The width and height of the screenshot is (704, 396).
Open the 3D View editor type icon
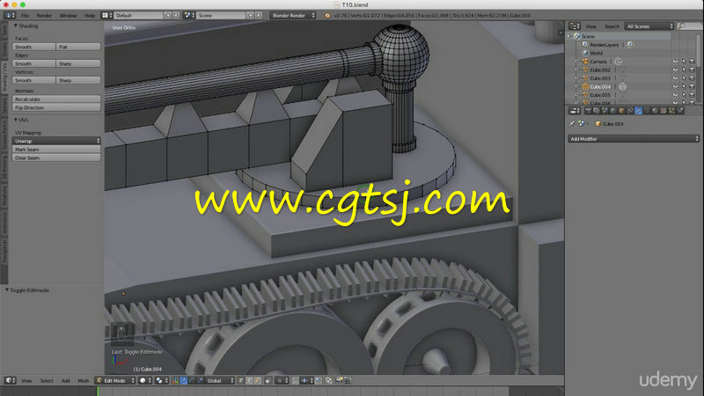pos(10,381)
